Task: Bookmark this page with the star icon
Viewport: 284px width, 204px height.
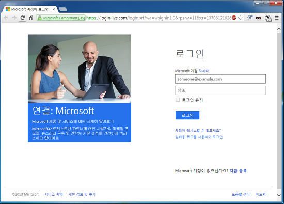Action: pyautogui.click(x=240, y=18)
